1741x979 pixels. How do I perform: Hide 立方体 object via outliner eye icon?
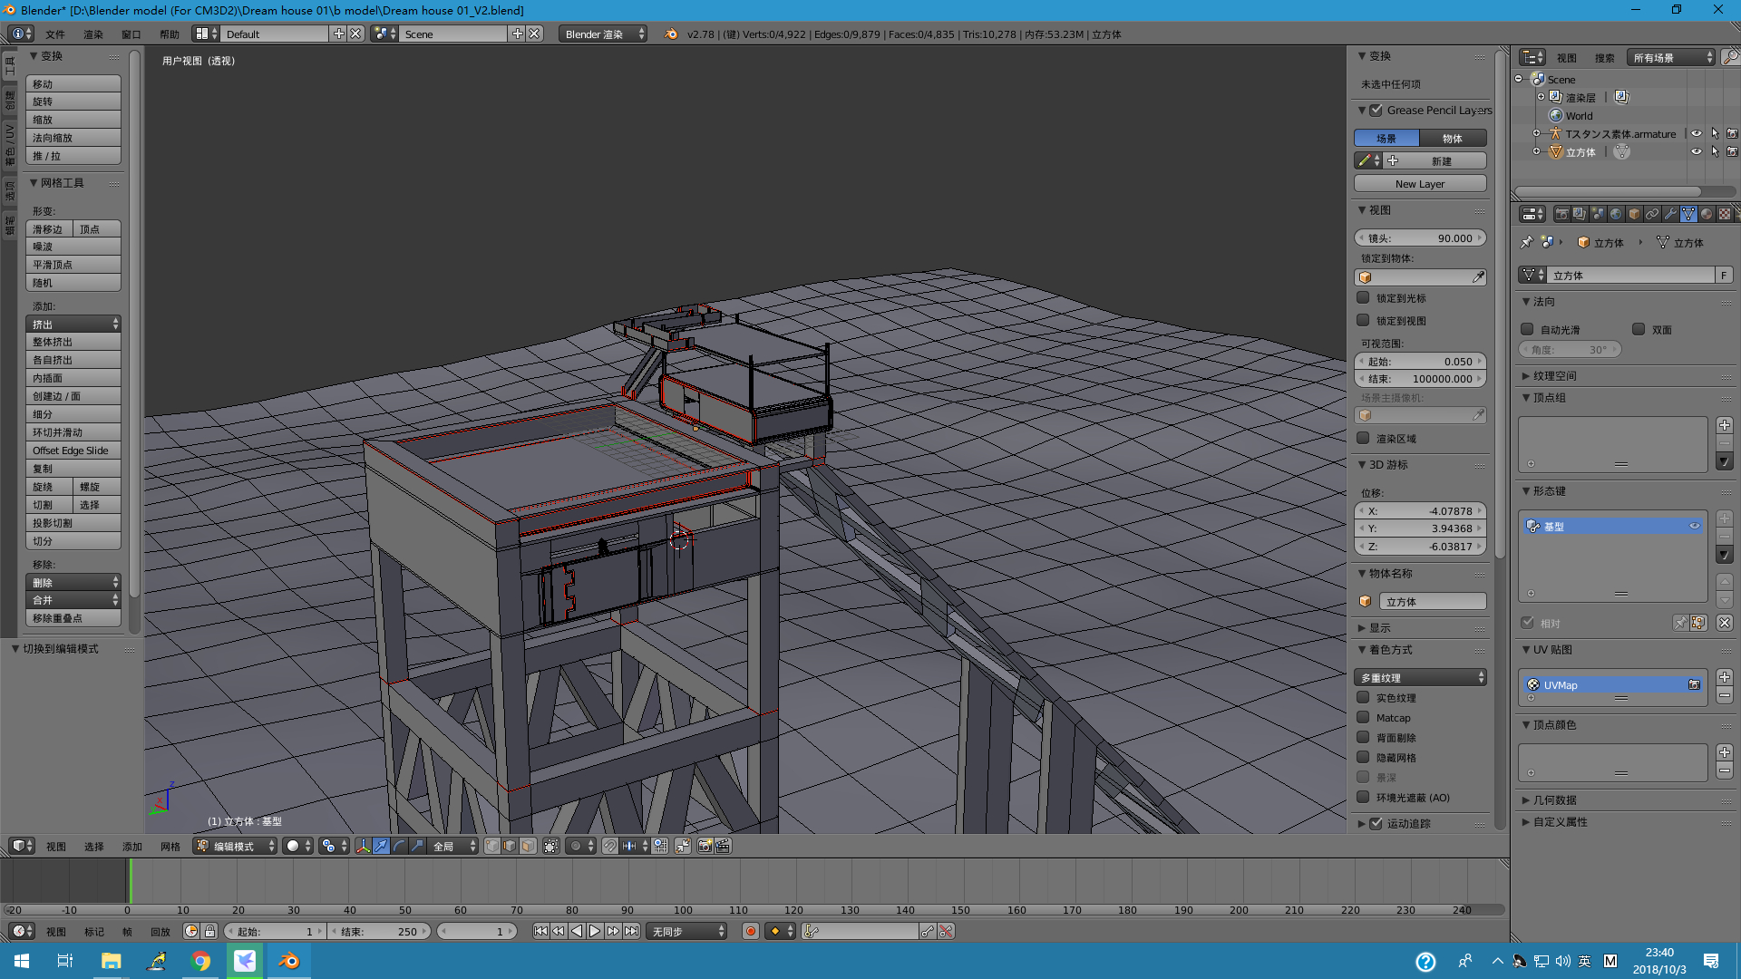pyautogui.click(x=1696, y=152)
